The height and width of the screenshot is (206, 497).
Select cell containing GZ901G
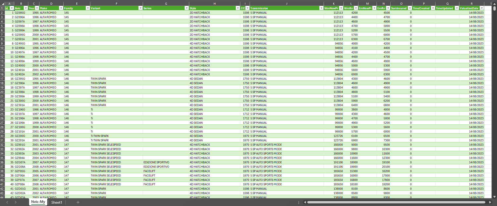21,144
